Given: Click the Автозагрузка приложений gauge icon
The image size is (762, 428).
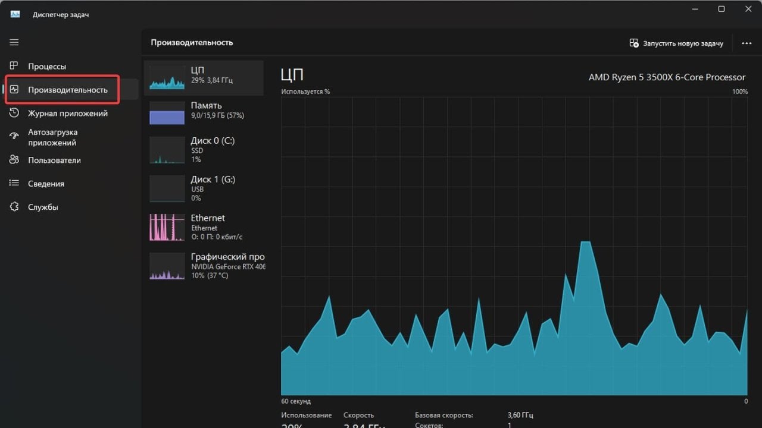Looking at the screenshot, I should (14, 137).
